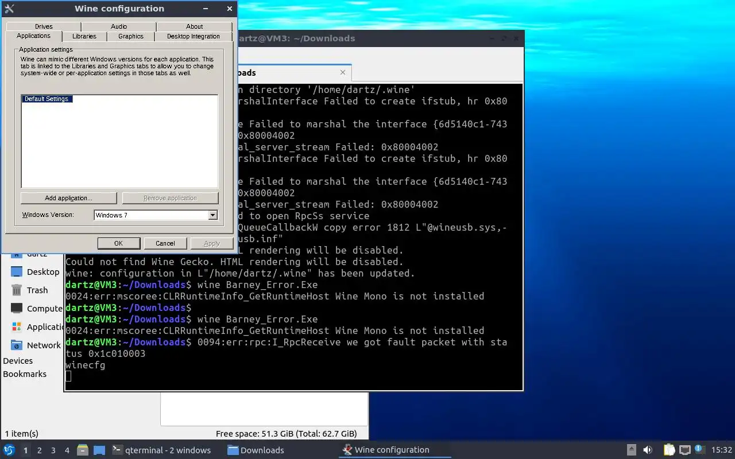Click the Applications icon in file manager sidebar
Viewport: 735px width, 459px height.
[17, 327]
